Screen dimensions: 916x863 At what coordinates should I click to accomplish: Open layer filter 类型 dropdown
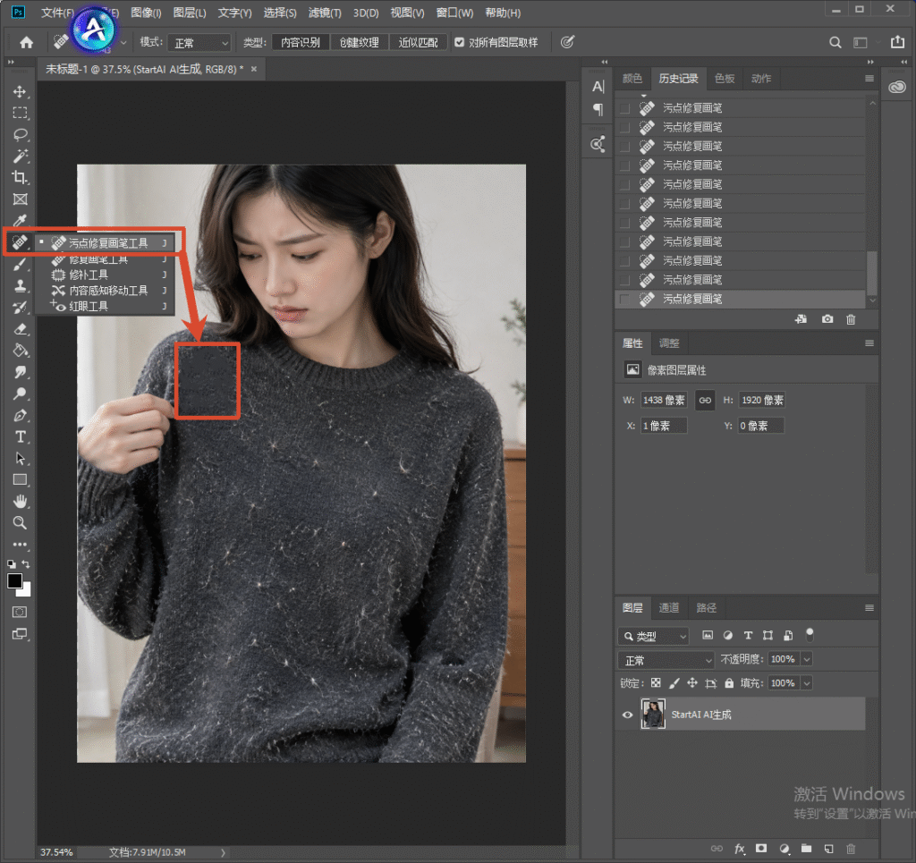(654, 636)
